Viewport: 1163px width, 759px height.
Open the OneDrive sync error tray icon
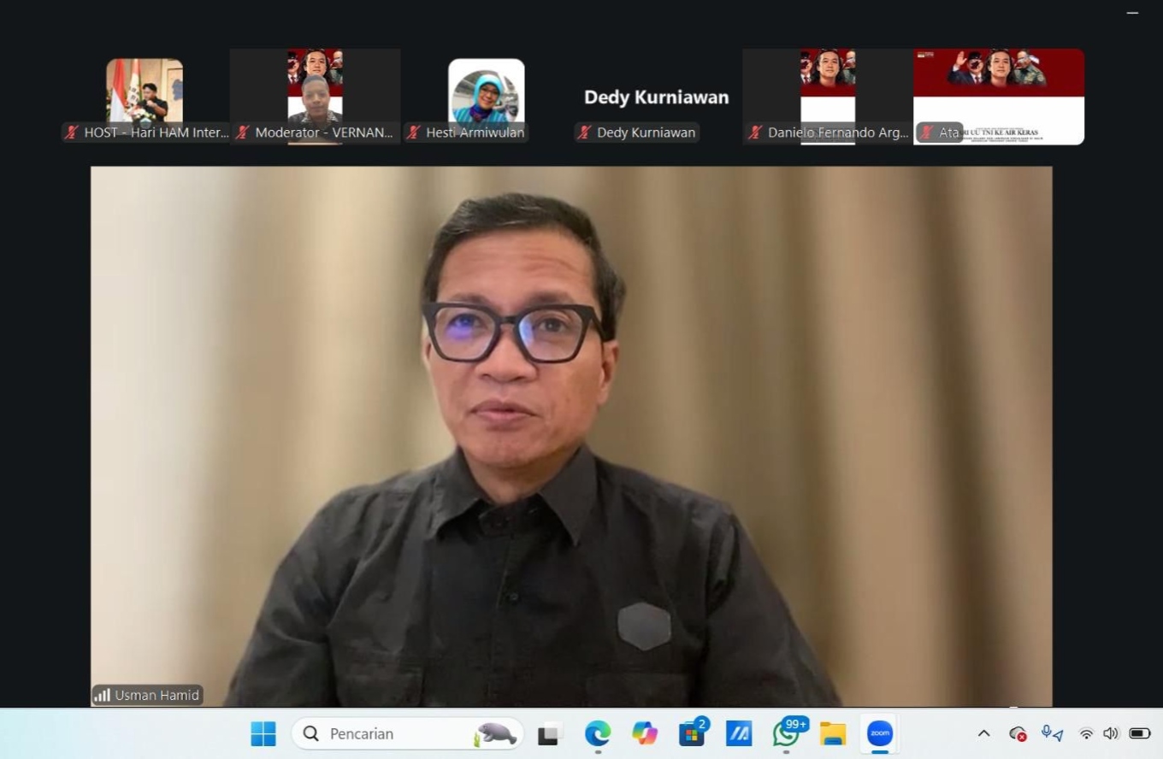(1018, 733)
